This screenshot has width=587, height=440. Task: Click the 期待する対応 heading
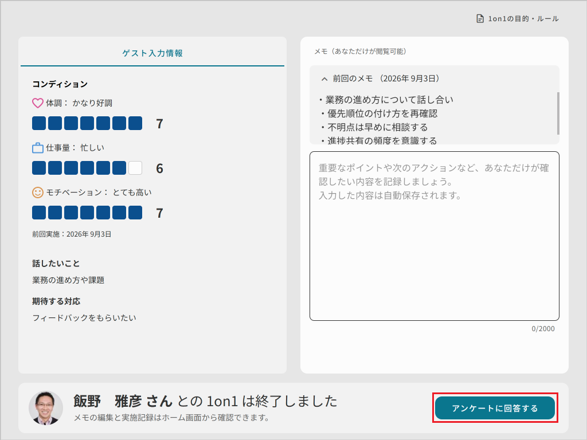coord(56,301)
